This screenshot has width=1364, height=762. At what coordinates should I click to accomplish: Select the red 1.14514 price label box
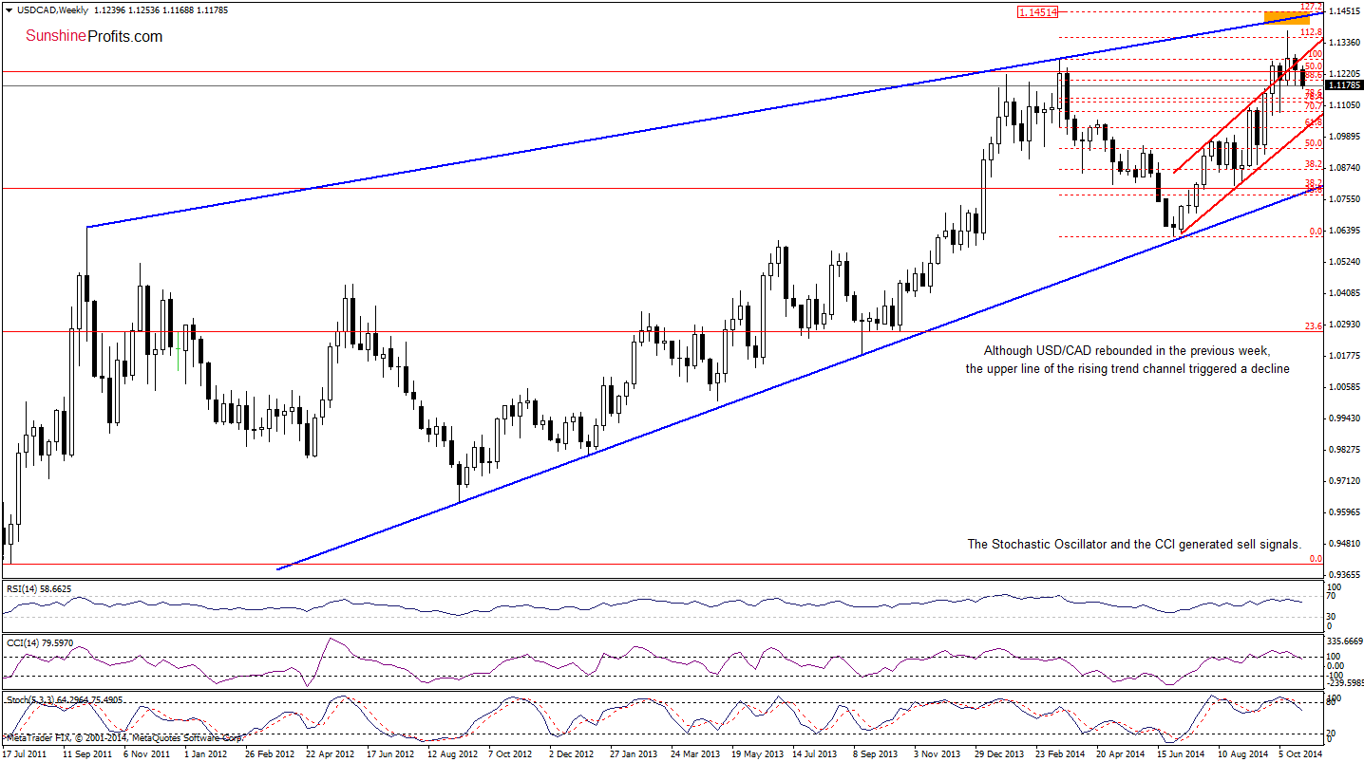click(1037, 12)
